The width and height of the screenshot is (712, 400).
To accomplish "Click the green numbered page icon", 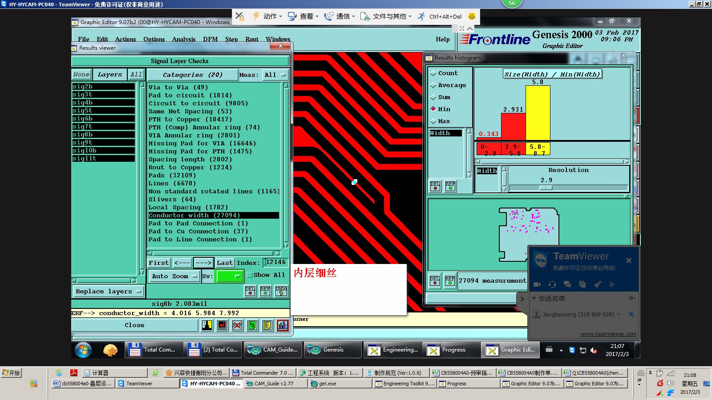I will [252, 325].
